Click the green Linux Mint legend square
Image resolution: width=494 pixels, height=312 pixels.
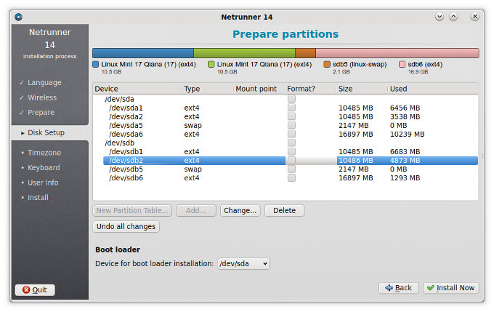(211, 64)
